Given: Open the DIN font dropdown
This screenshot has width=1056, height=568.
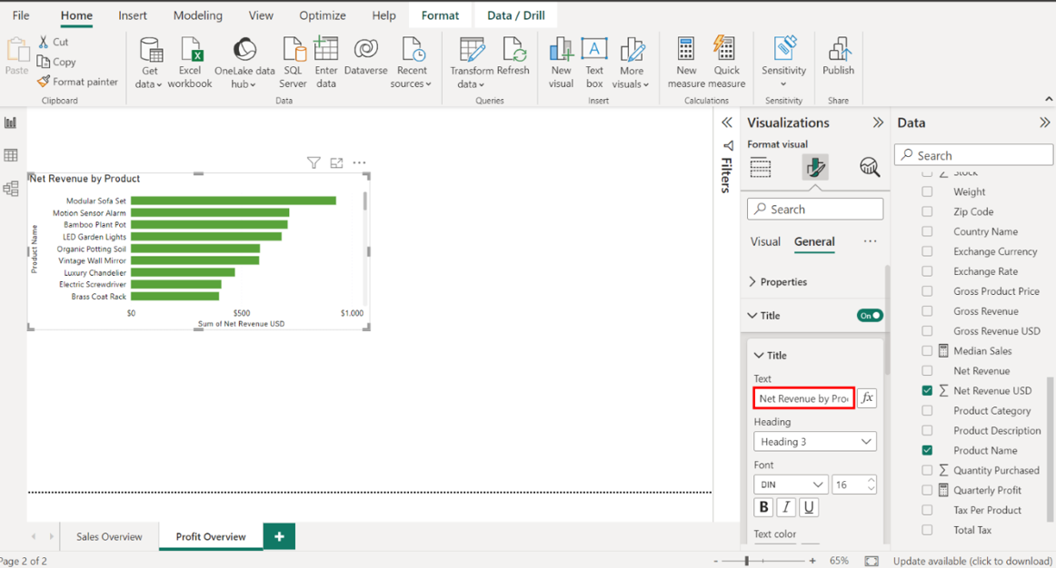Looking at the screenshot, I should tap(790, 485).
